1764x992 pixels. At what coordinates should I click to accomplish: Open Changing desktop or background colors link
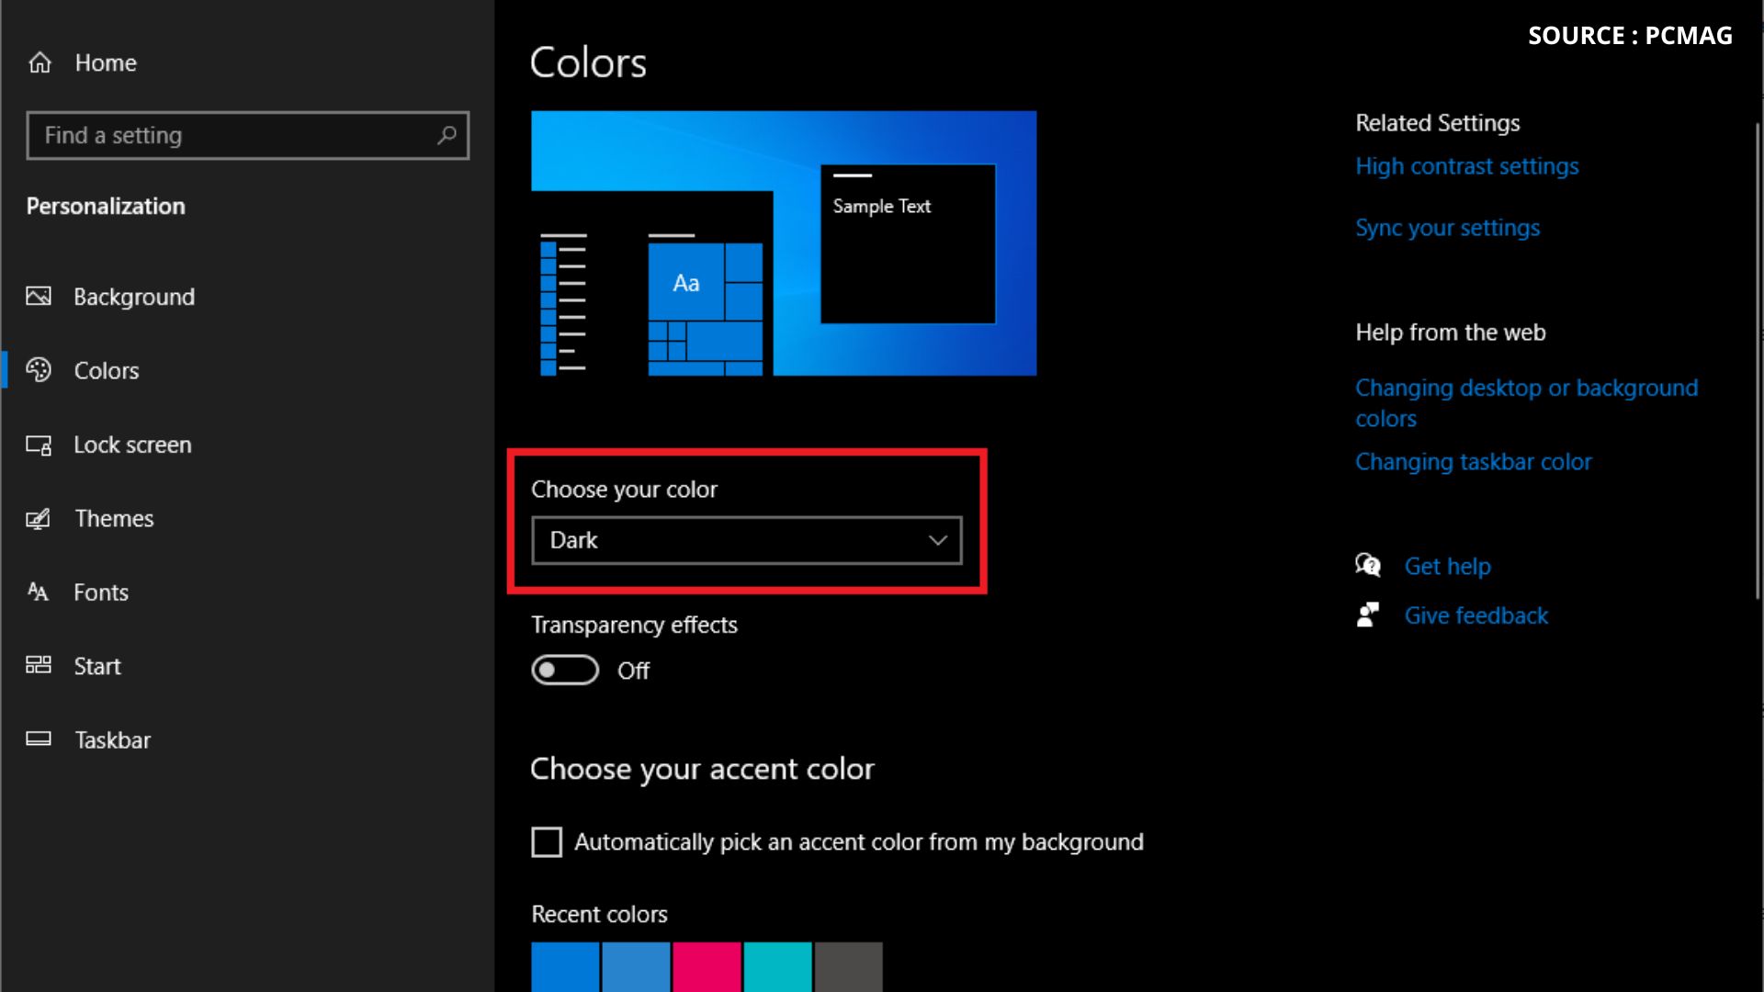pyautogui.click(x=1526, y=402)
